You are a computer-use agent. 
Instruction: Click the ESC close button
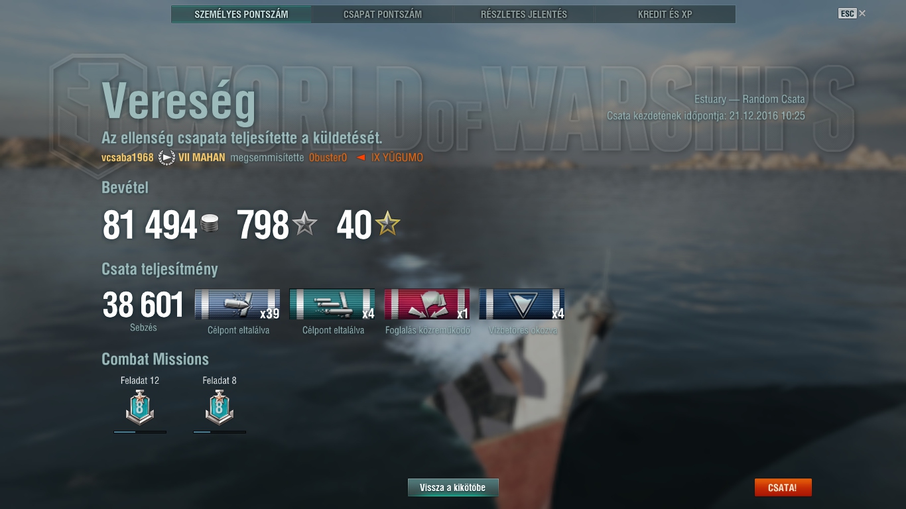(x=852, y=13)
